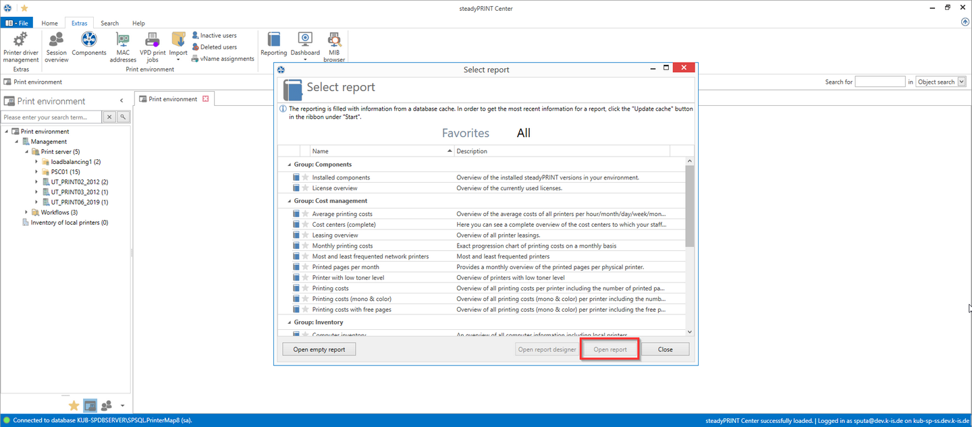Click the Open report designer button
972x427 pixels.
tap(547, 349)
